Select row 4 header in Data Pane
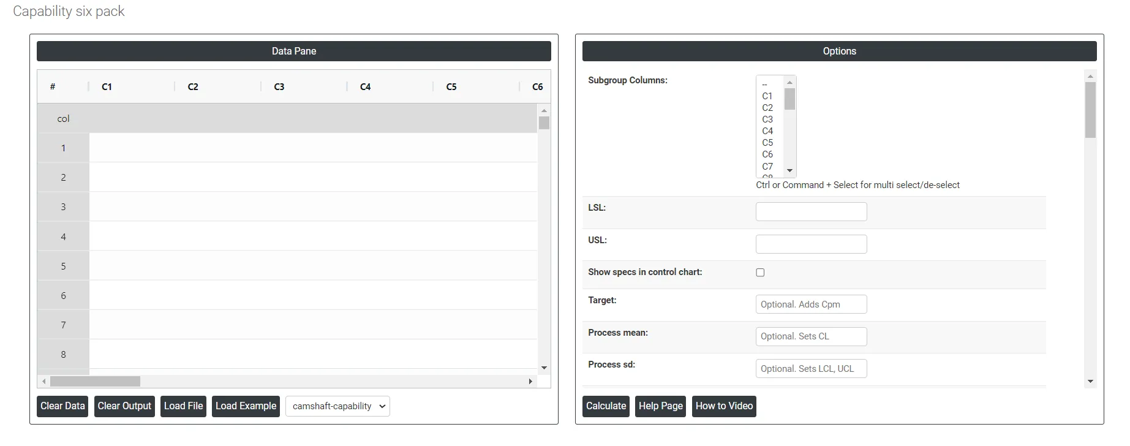The image size is (1130, 446). pos(63,236)
